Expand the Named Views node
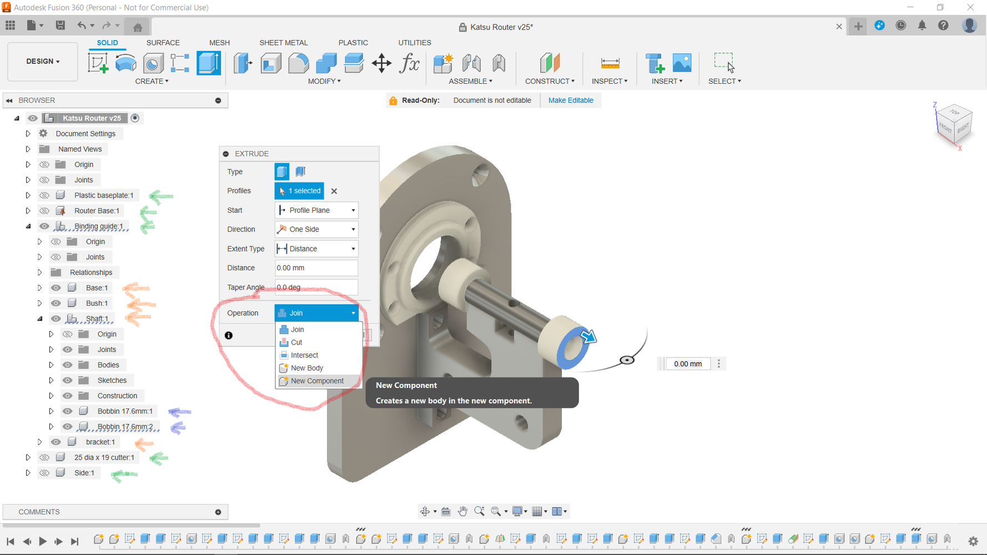 tap(28, 149)
